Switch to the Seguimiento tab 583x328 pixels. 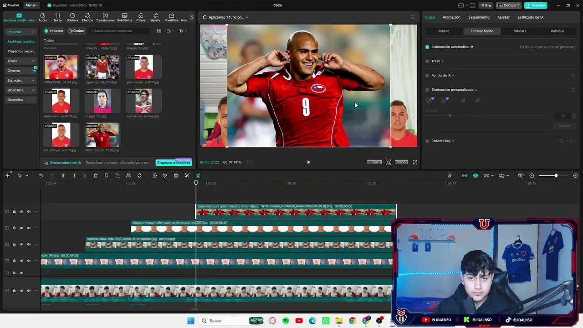coord(479,17)
